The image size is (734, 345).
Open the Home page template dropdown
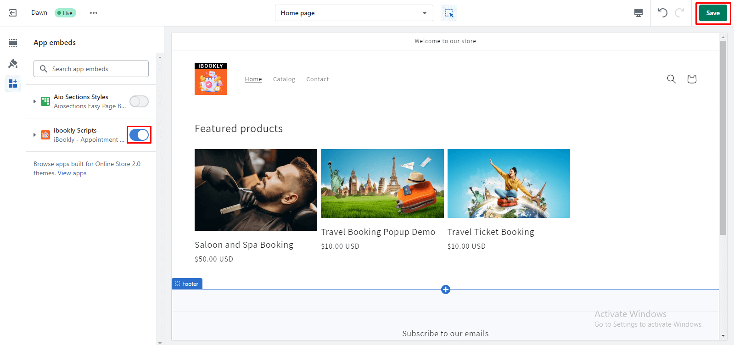click(x=353, y=13)
